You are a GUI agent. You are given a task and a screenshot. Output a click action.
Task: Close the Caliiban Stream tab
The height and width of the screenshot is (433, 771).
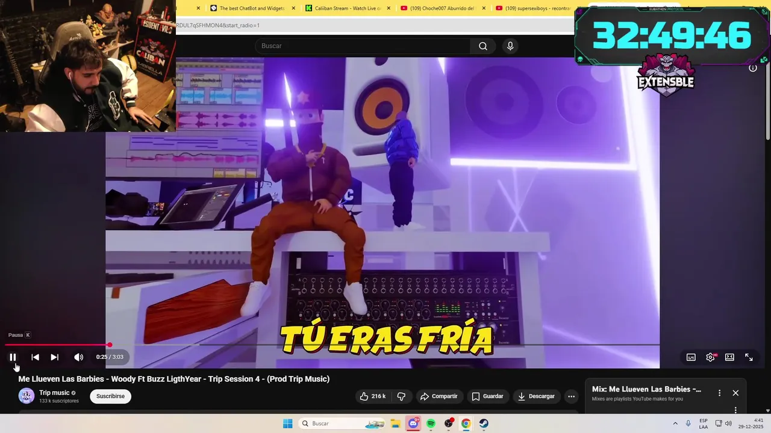click(389, 8)
